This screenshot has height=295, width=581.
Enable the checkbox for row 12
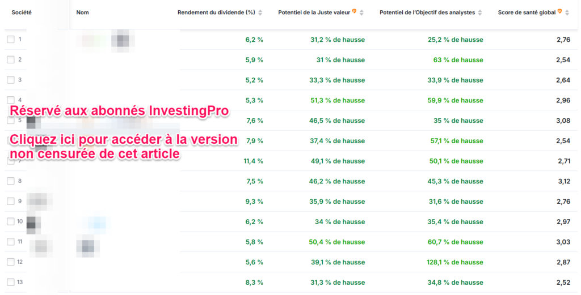coord(10,262)
